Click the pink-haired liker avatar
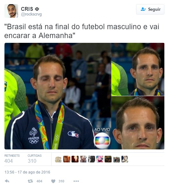This screenshot has width=172, height=184. click(100, 159)
